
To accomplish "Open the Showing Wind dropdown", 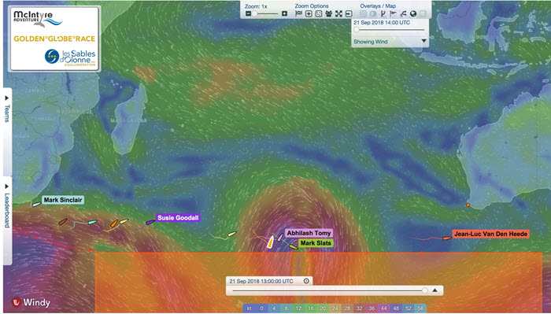I will click(x=424, y=41).
